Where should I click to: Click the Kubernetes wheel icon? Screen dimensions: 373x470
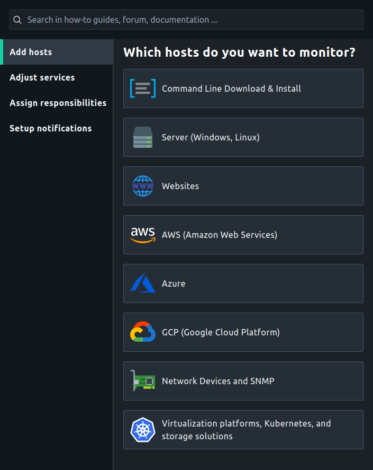pyautogui.click(x=143, y=430)
